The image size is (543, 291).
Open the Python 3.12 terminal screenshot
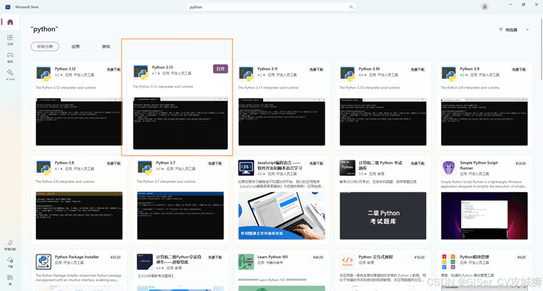tap(79, 121)
